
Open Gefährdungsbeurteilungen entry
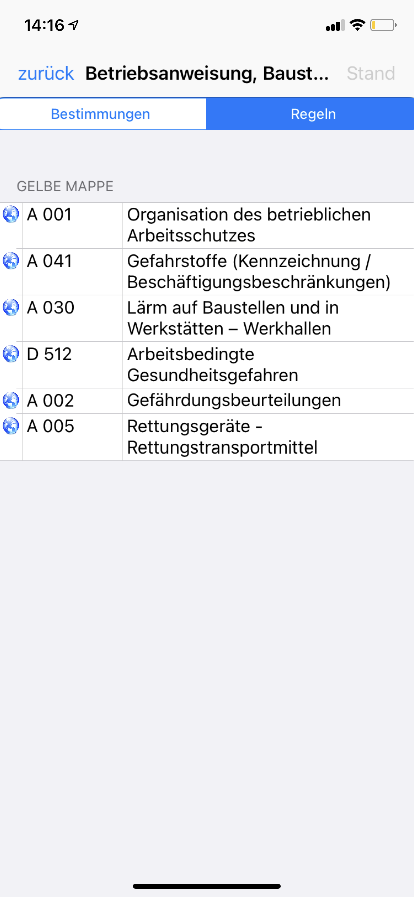coord(207,401)
